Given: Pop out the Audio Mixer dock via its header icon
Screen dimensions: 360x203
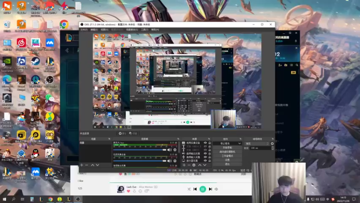Looking at the screenshot, I should click(178, 139).
